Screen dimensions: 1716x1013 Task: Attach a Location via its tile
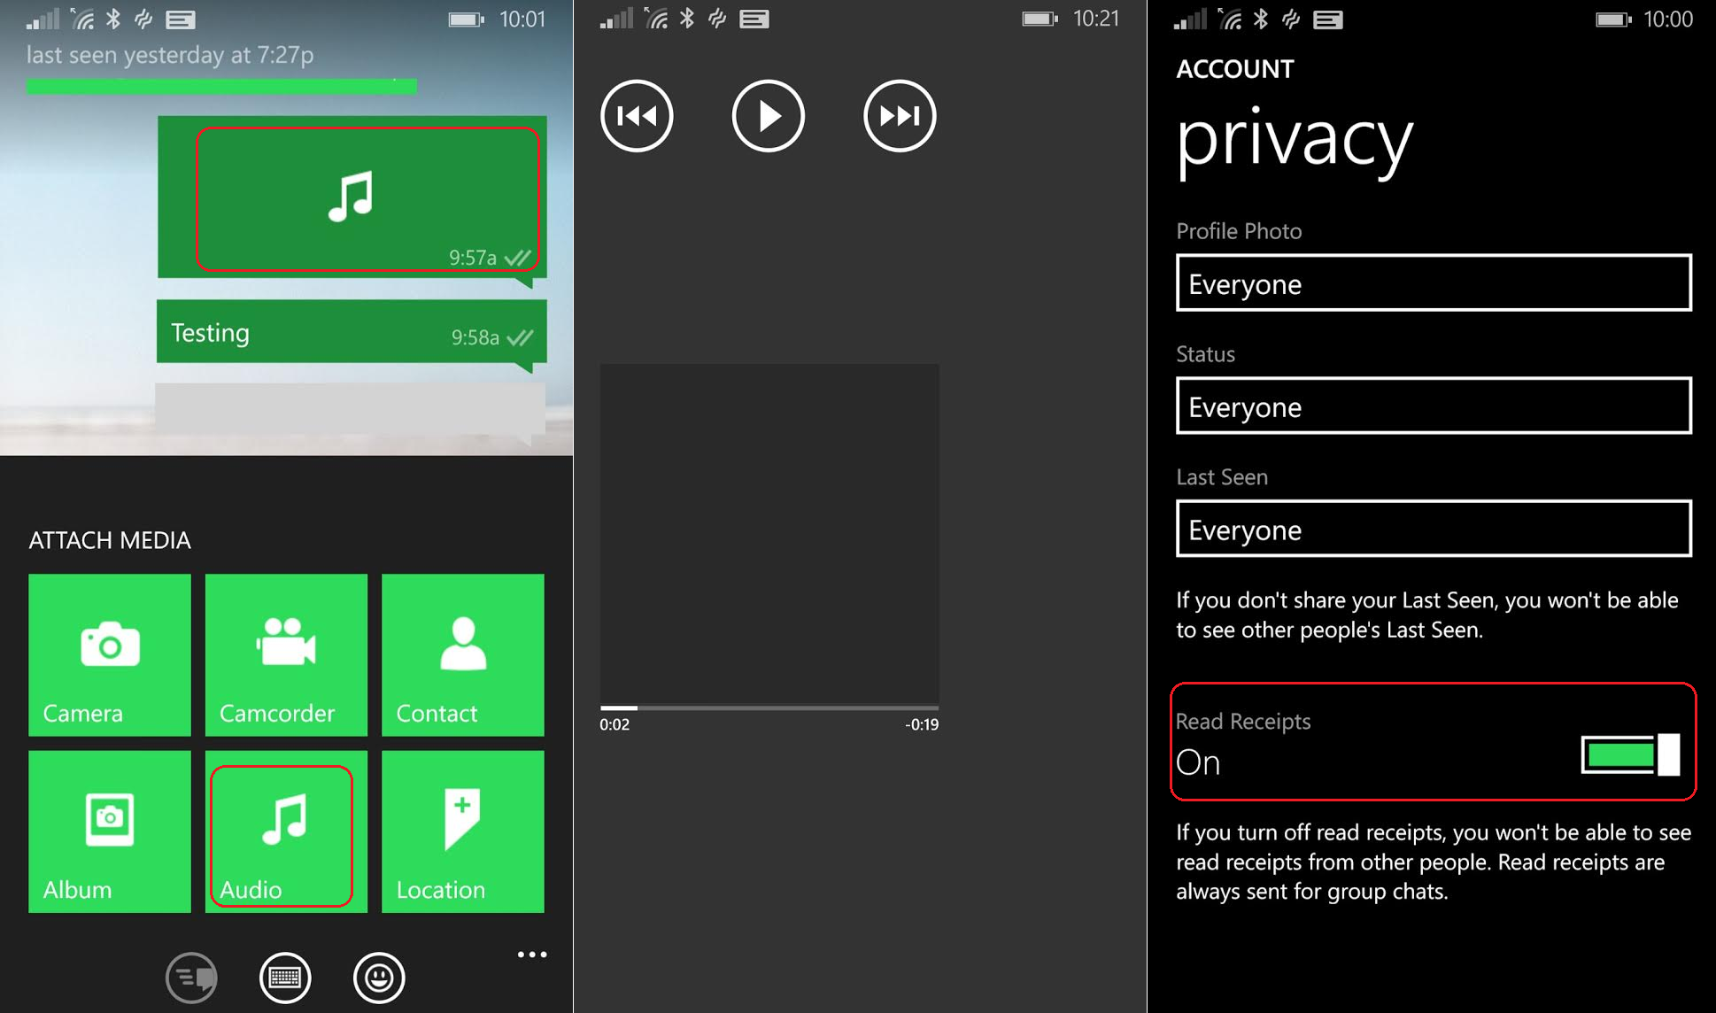(x=462, y=831)
